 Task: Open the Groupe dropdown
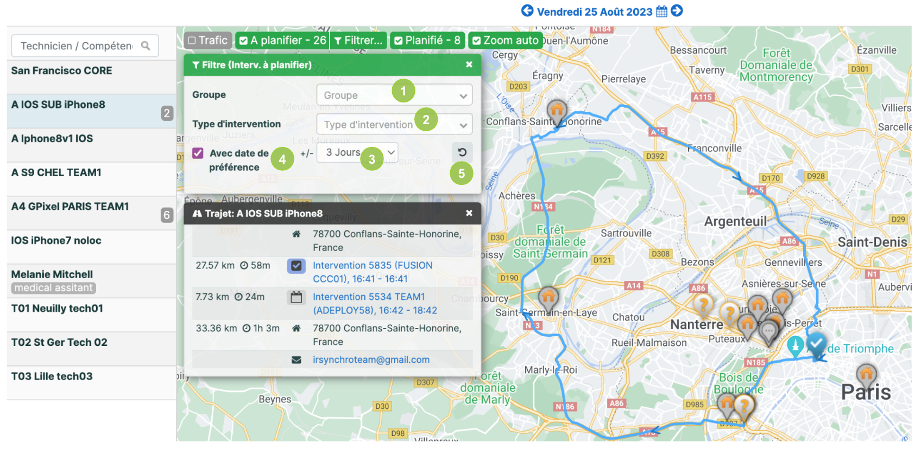pos(394,95)
